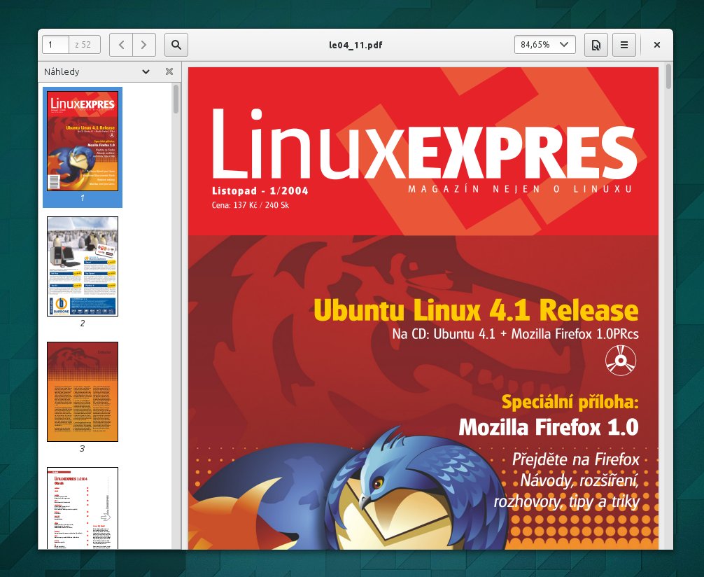Close the document viewer window
The width and height of the screenshot is (704, 577).
point(657,45)
